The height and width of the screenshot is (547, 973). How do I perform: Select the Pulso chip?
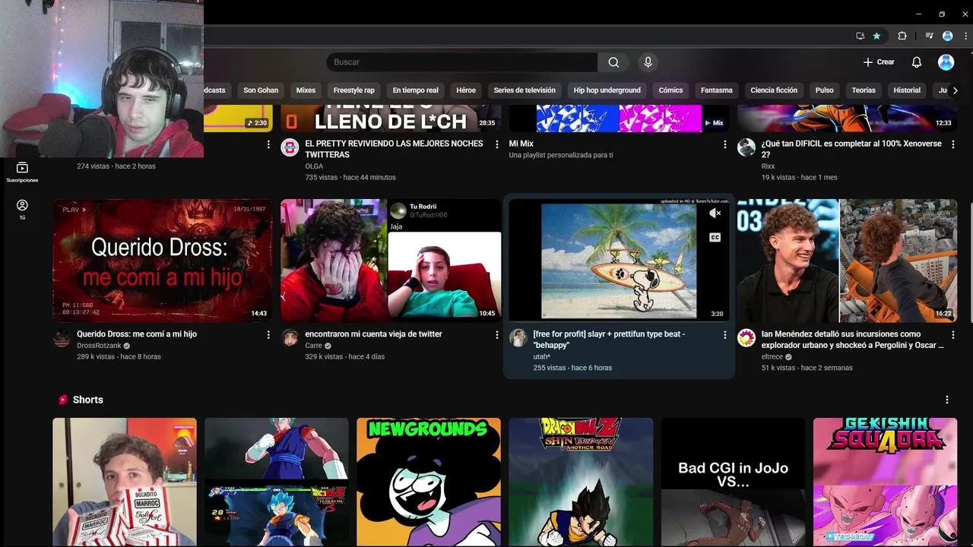(x=825, y=90)
